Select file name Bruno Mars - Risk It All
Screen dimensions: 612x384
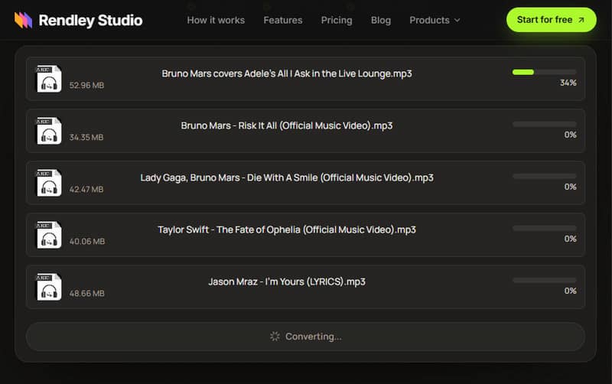tap(287, 125)
